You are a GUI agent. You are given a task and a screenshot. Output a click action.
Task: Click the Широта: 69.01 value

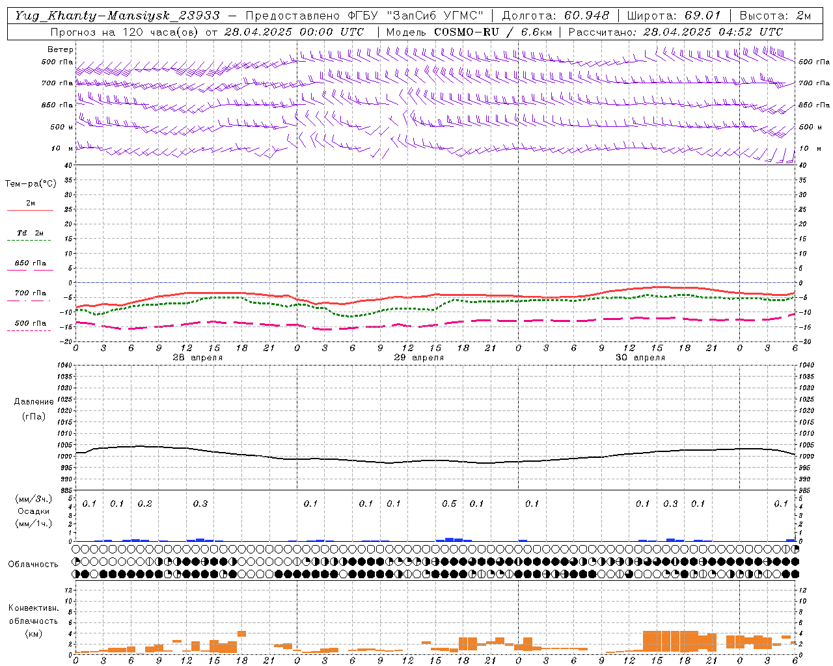click(674, 15)
